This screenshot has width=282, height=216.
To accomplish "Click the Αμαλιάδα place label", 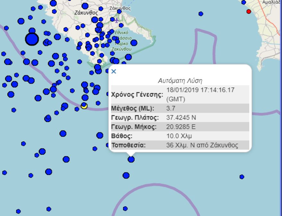I will (272, 2).
